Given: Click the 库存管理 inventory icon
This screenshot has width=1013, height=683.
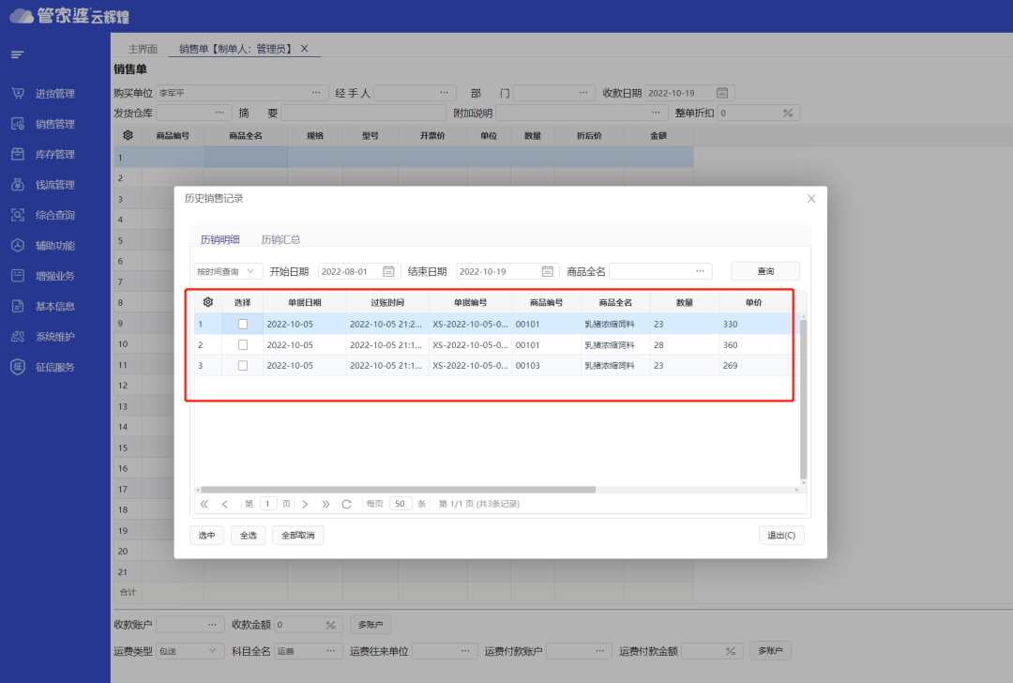Looking at the screenshot, I should tap(17, 155).
